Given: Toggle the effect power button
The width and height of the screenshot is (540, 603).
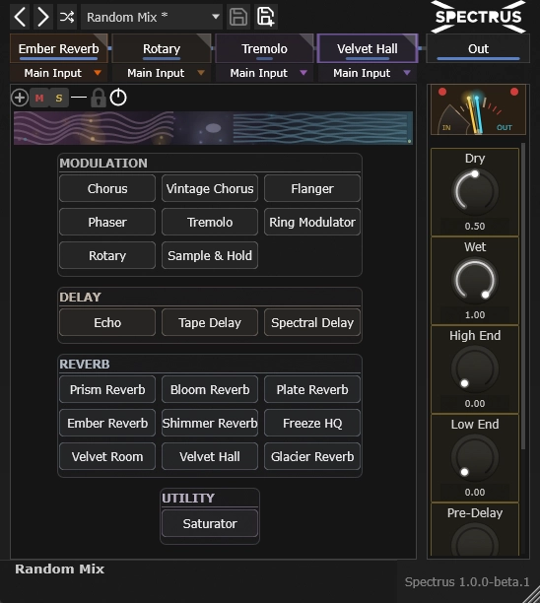Looking at the screenshot, I should 118,98.
